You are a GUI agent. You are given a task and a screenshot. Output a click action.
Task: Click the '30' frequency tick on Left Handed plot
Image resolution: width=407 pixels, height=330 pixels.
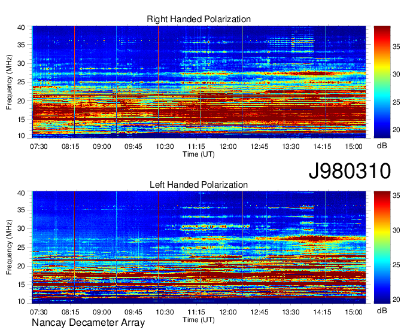pyautogui.click(x=22, y=229)
